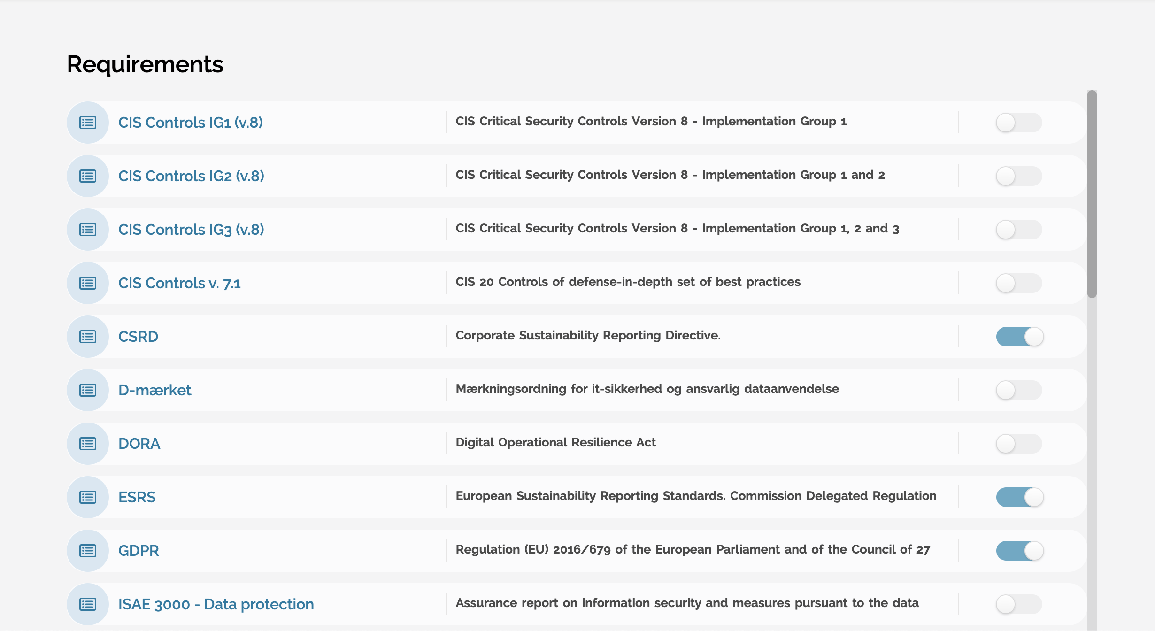Image resolution: width=1155 pixels, height=631 pixels.
Task: Click the list icon next to ESRS
Action: point(88,497)
